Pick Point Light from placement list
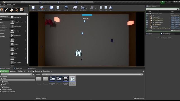The width and height of the screenshot is (180, 101). click(x=18, y=31)
